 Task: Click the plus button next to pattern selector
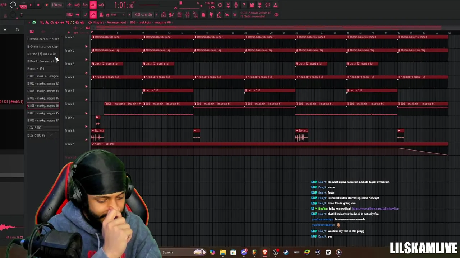tap(156, 15)
